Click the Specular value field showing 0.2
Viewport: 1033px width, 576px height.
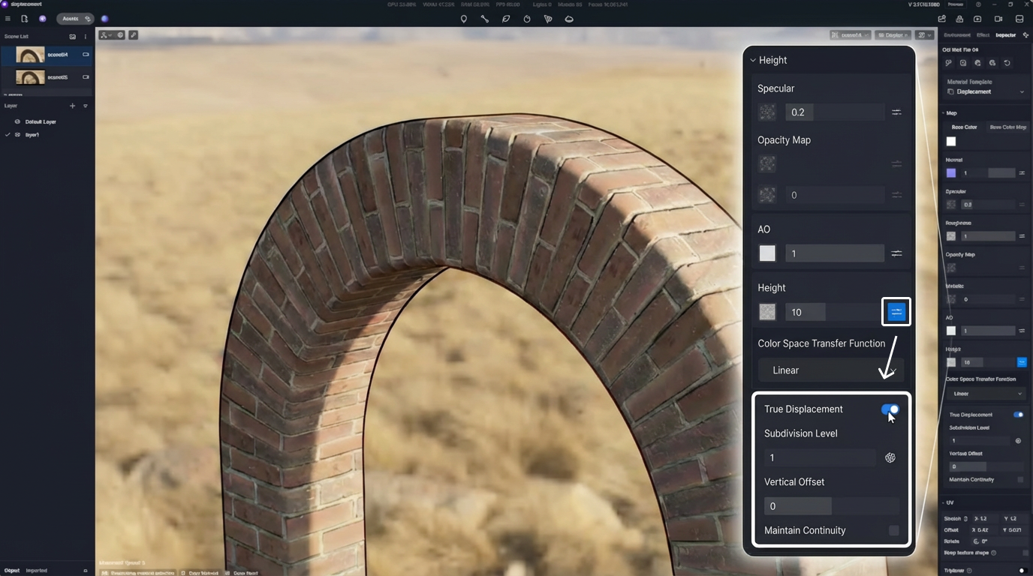835,112
